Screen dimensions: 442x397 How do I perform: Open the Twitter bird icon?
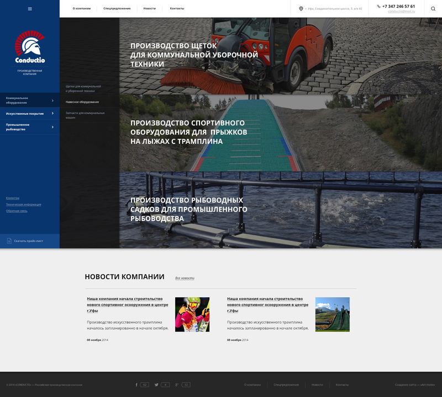[x=156, y=385]
